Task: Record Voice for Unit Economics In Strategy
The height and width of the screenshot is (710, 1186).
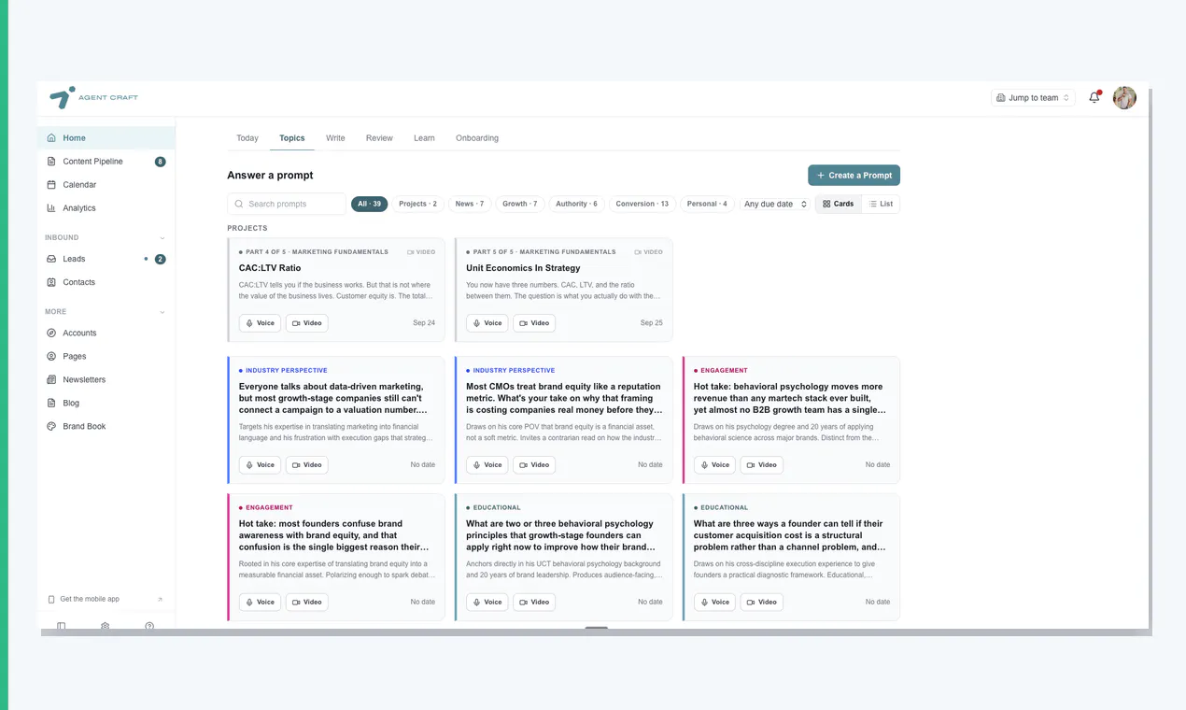Action: 487,323
